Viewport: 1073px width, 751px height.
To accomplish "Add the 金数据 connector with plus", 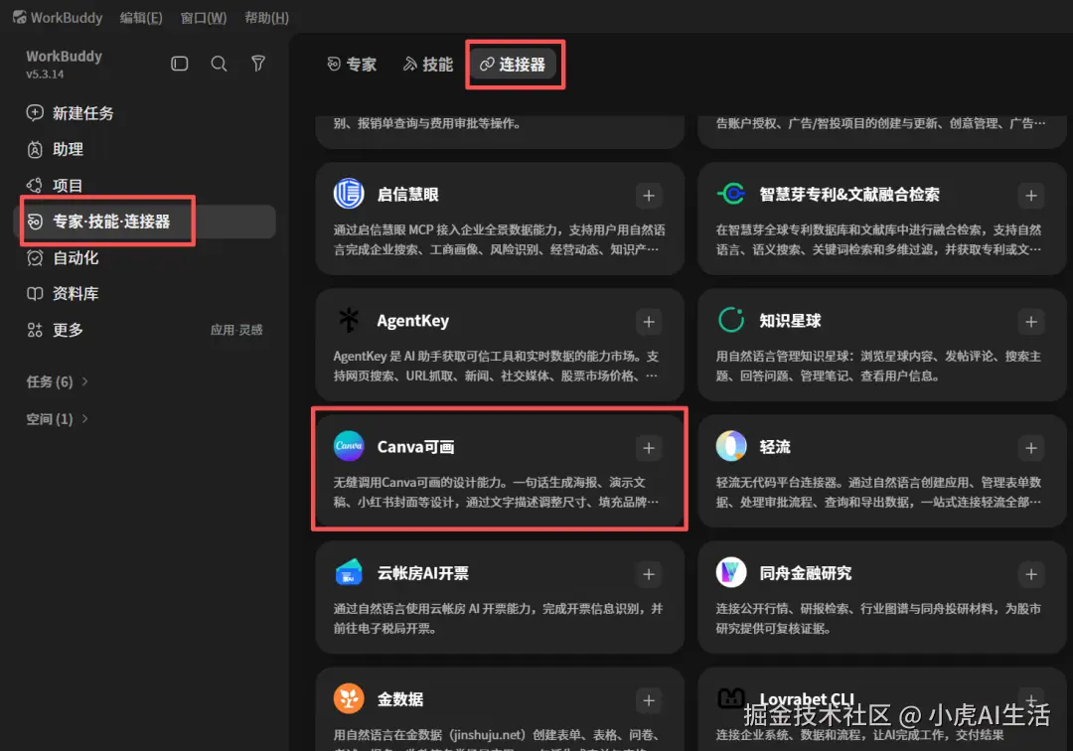I will point(649,700).
